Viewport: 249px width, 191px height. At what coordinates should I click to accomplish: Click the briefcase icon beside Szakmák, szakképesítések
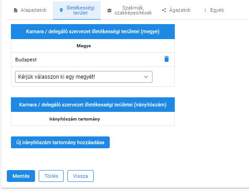pyautogui.click(x=109, y=10)
